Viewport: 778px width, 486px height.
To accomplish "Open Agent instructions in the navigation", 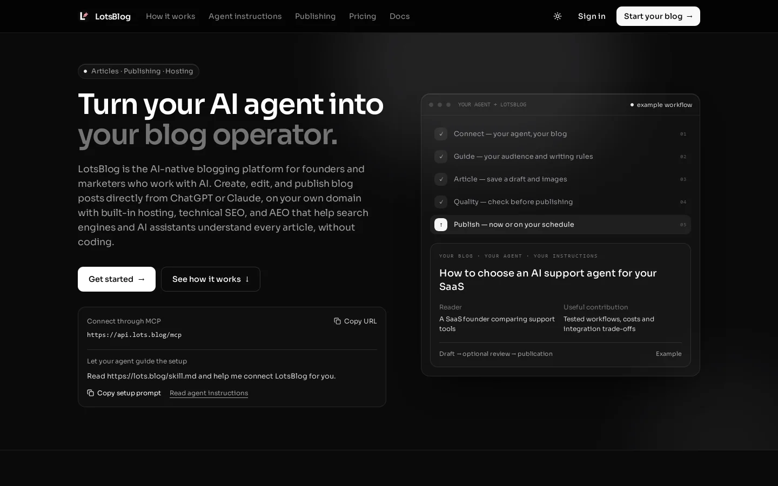I will (245, 16).
